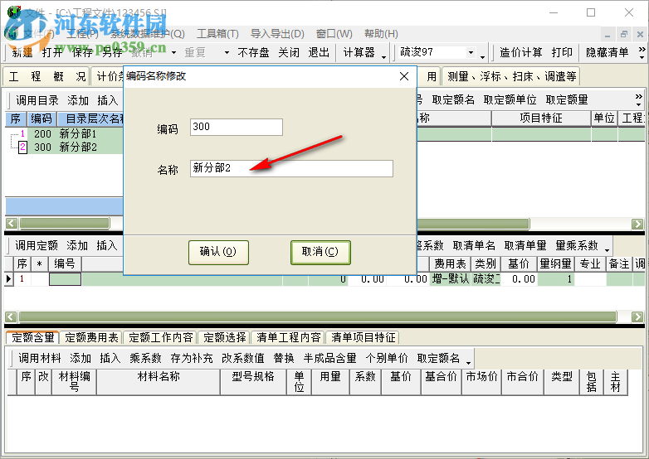Click 调用定额 in the middle toolbar
649x459 pixels.
pos(37,246)
